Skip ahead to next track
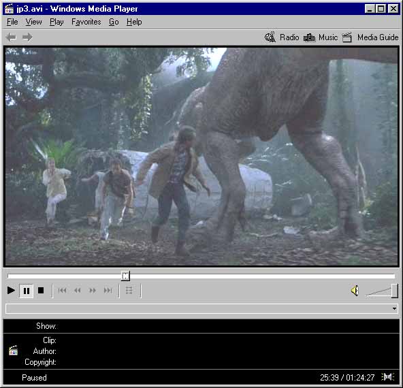Image resolution: width=403 pixels, height=388 pixels. click(108, 291)
